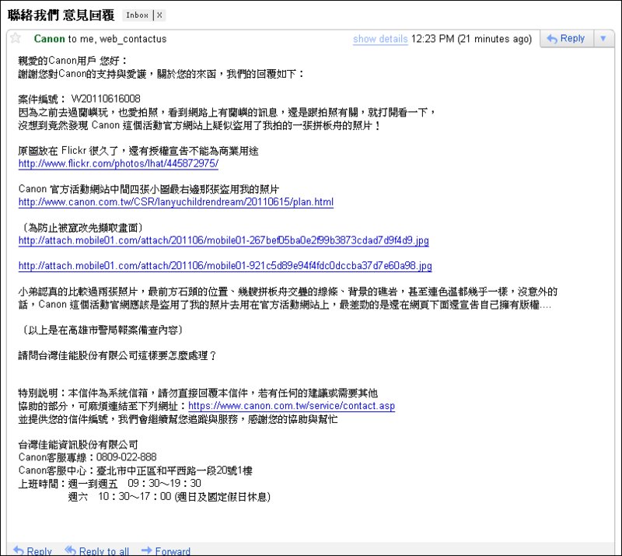
Task: Open the mobile01-921c5d89 attachment link
Action: (225, 265)
